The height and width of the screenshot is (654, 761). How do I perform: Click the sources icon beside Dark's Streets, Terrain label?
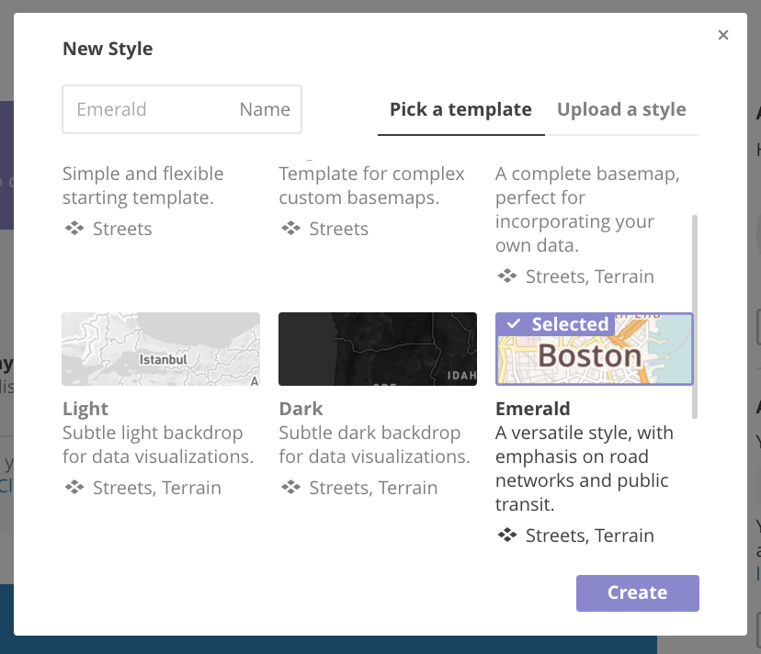click(290, 488)
